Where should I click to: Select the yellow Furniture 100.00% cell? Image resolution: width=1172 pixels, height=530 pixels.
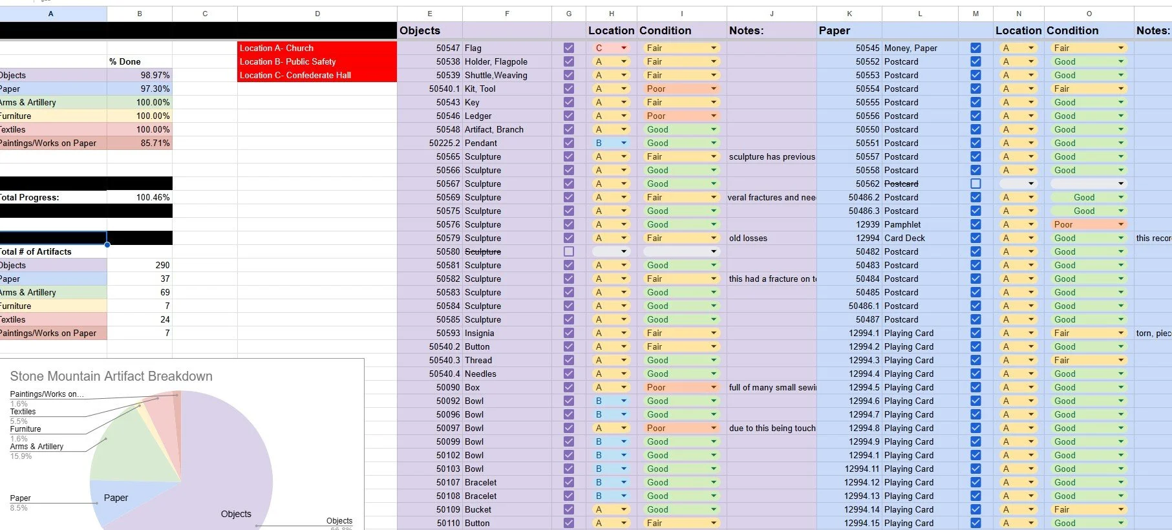[140, 116]
